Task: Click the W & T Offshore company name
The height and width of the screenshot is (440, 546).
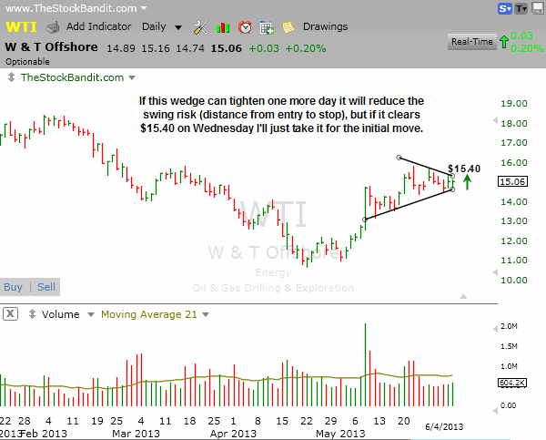Action: click(x=52, y=46)
